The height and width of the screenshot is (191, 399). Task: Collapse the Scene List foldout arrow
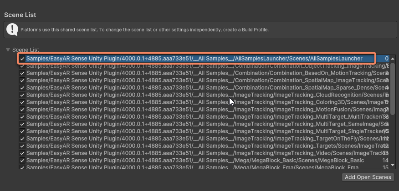8,50
